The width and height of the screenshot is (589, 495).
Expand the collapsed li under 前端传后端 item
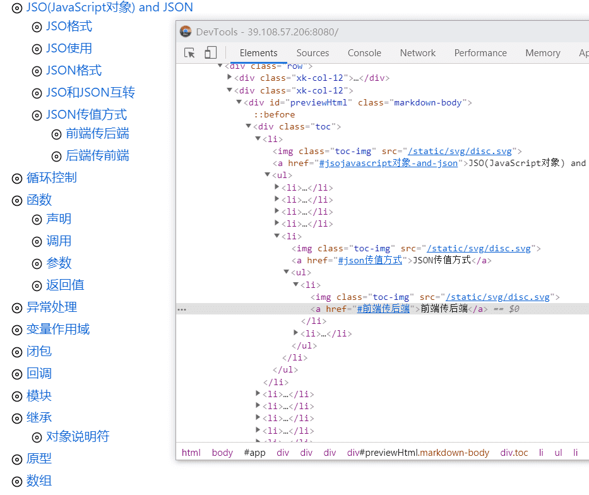[x=296, y=333]
